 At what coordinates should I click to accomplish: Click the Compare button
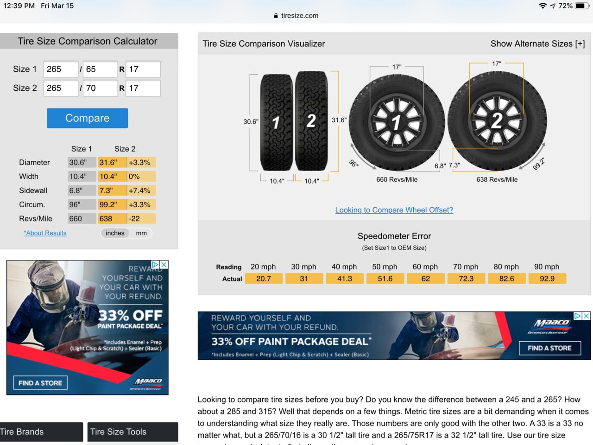pyautogui.click(x=87, y=118)
